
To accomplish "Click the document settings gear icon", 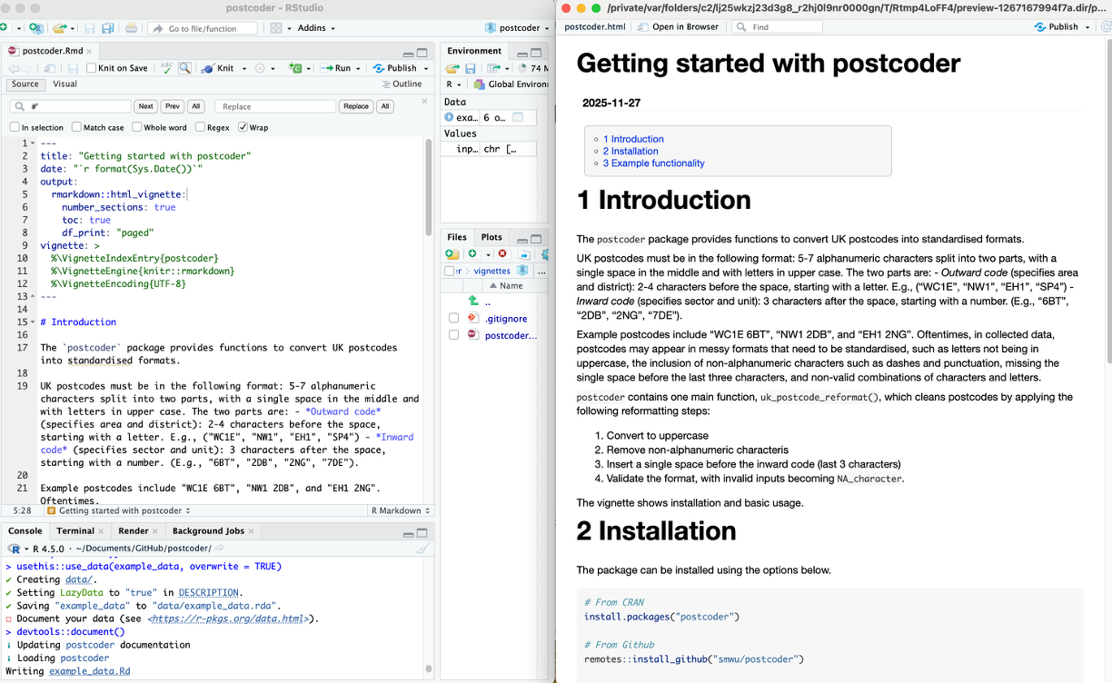I will pos(260,68).
